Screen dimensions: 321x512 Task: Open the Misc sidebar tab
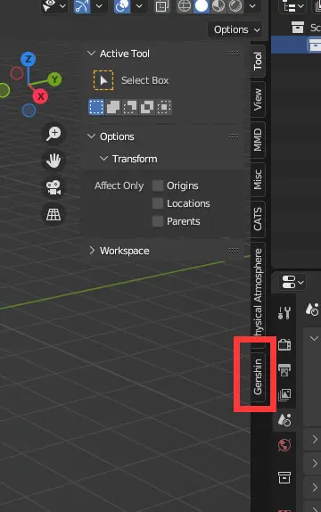point(258,179)
